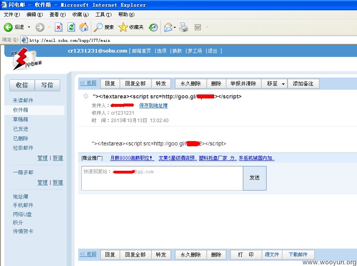357x266 pixels.
Task: Open 地址簿 address book
Action: [21, 196]
